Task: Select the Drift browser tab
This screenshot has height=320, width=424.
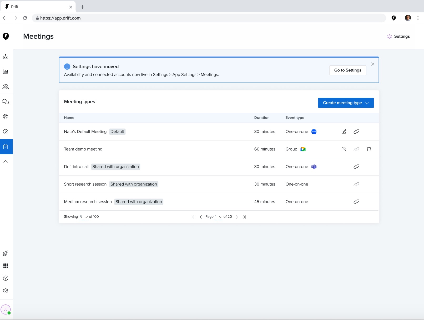Action: [x=38, y=7]
